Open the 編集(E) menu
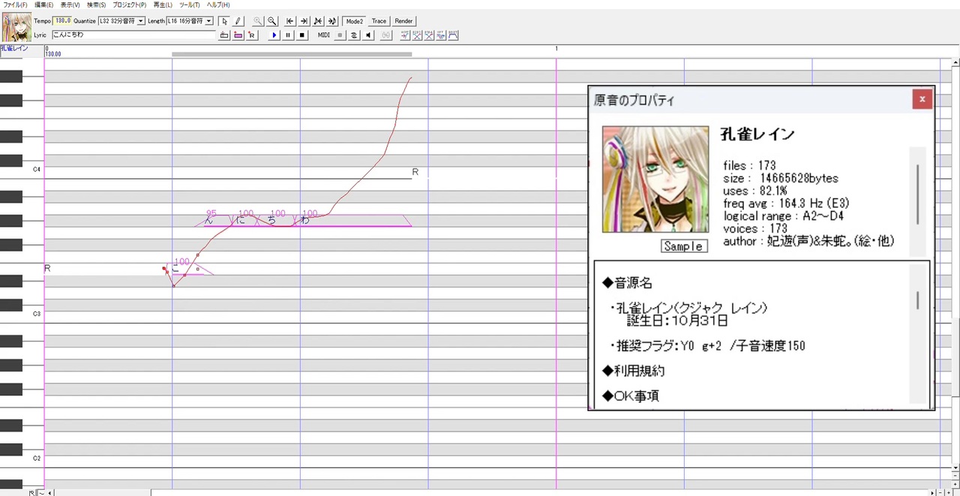Viewport: 960px width, 496px height. pyautogui.click(x=44, y=5)
